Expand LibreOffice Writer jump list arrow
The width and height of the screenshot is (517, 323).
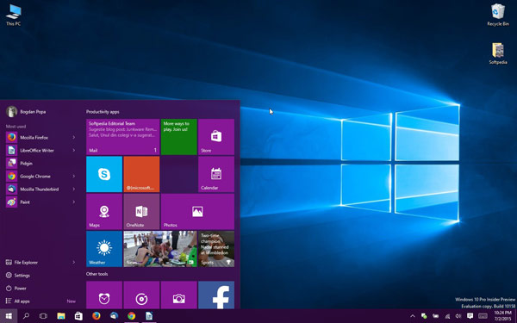74,150
